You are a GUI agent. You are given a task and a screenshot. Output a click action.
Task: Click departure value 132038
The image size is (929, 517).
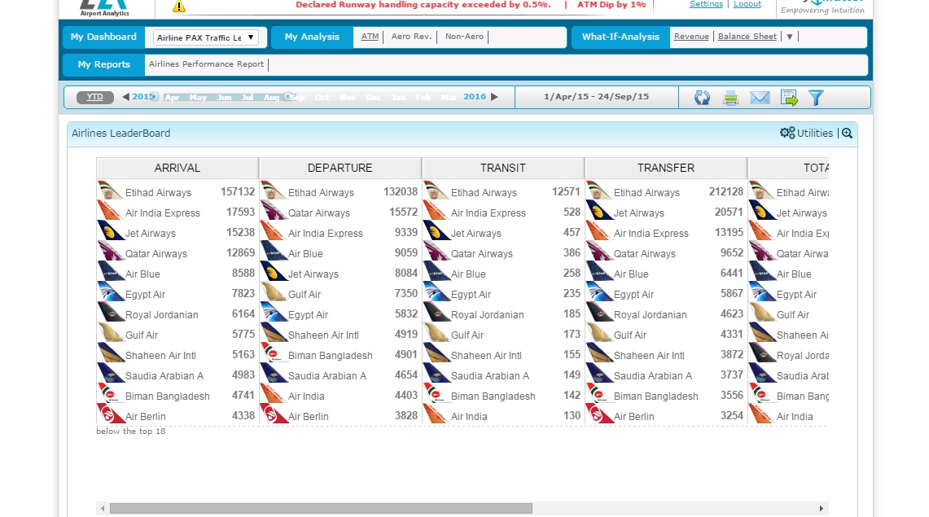[x=401, y=192]
